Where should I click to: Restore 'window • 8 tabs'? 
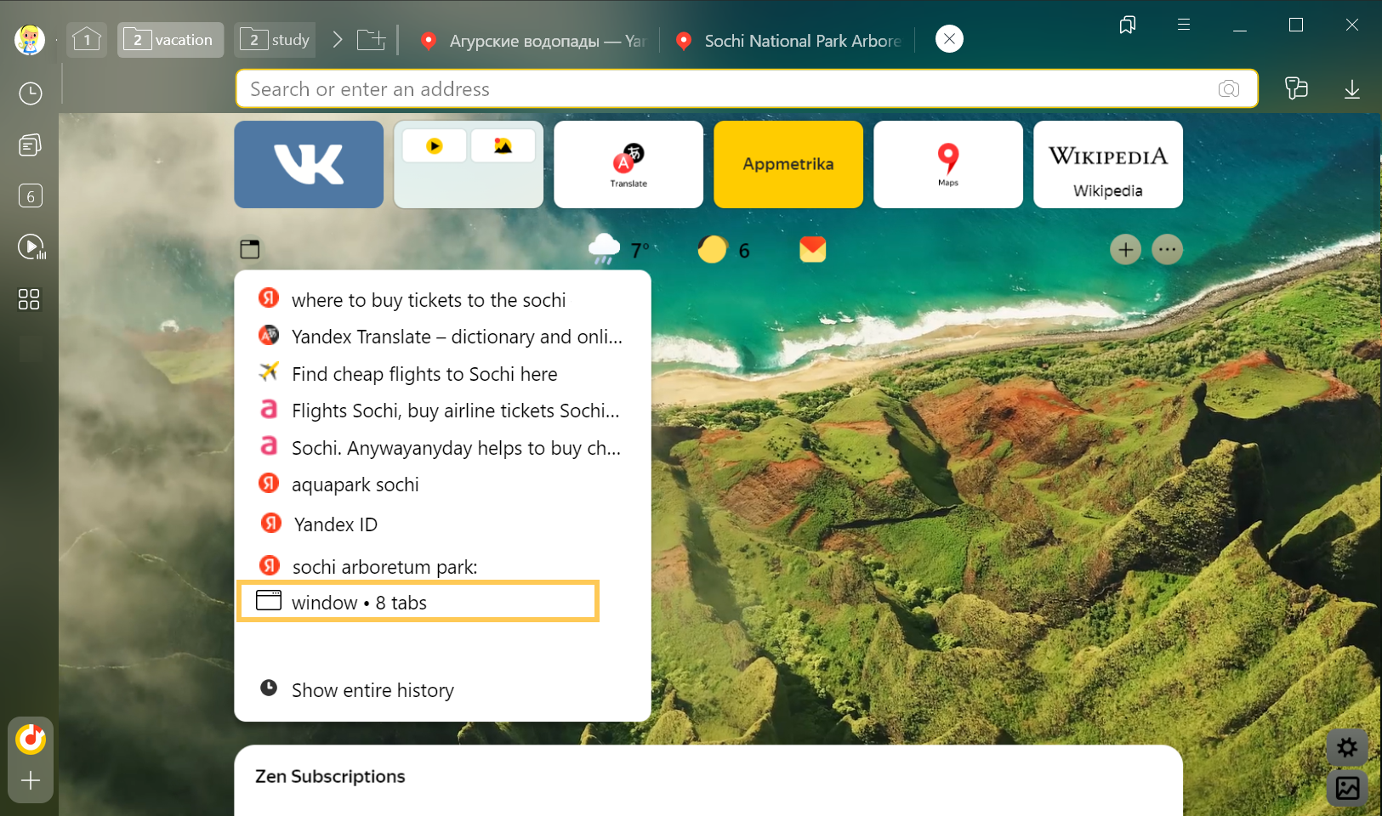pyautogui.click(x=418, y=602)
